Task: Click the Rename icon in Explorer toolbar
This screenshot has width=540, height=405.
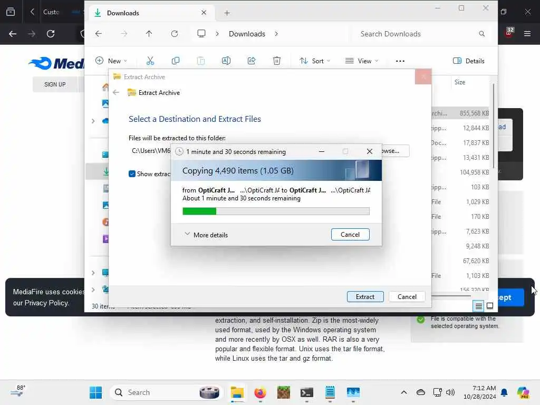Action: [226, 61]
